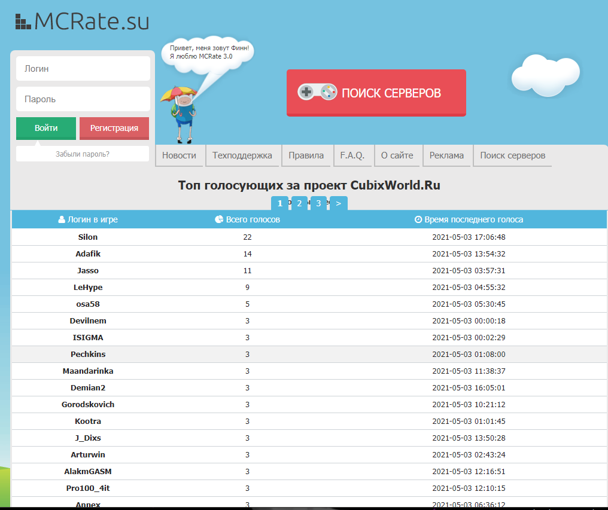Click the vote count 11 for Jasso

[x=247, y=270]
